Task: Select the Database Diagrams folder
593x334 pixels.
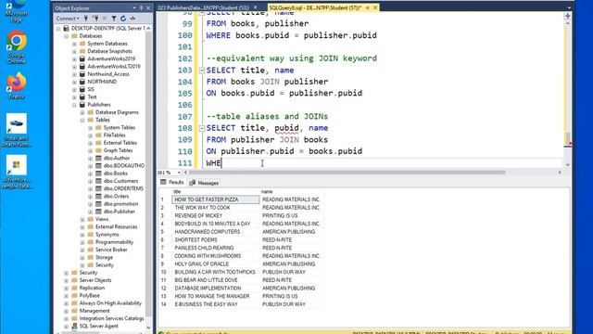Action: tap(117, 112)
